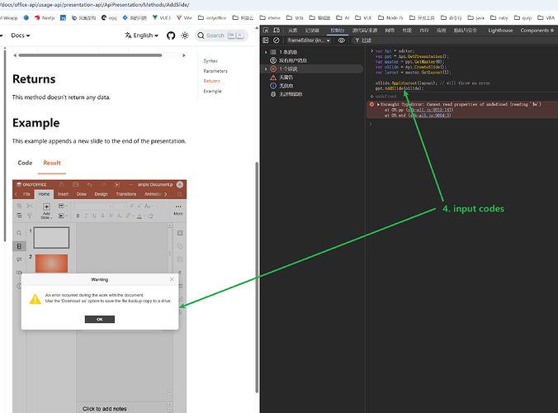558x413 pixels.
Task: Switch to the Result tab
Action: [x=52, y=163]
